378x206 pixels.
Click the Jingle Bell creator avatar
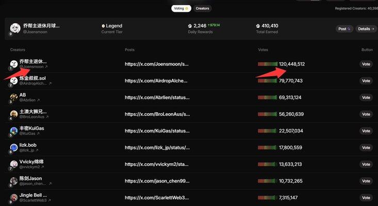13,198
